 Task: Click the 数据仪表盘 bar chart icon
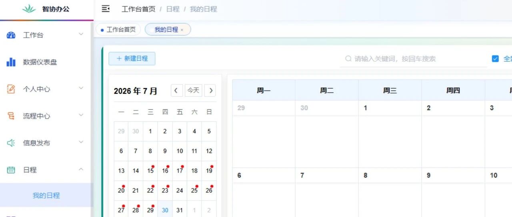click(x=11, y=62)
